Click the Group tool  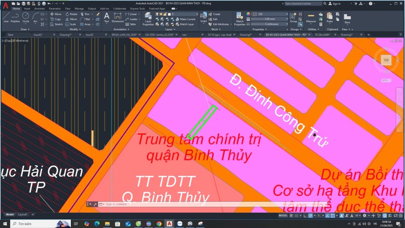pyautogui.click(x=293, y=18)
